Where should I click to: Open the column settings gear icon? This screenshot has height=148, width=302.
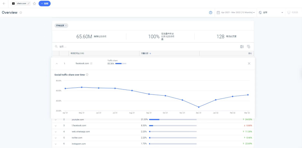click(x=248, y=47)
